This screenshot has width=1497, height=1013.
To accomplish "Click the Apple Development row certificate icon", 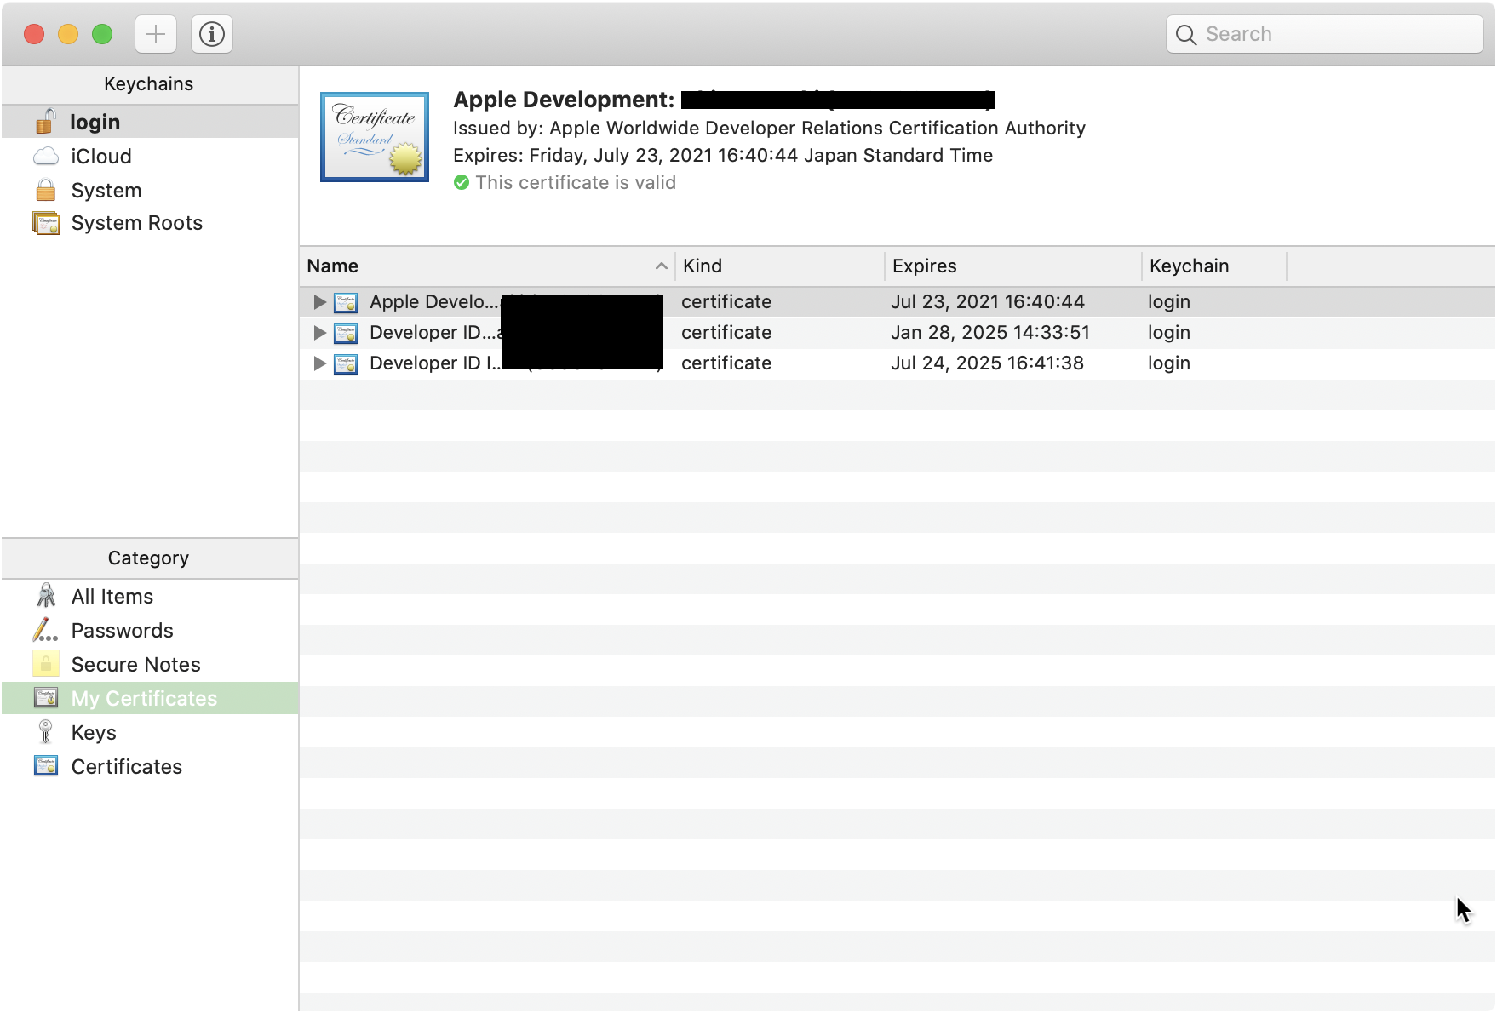I will coord(346,302).
